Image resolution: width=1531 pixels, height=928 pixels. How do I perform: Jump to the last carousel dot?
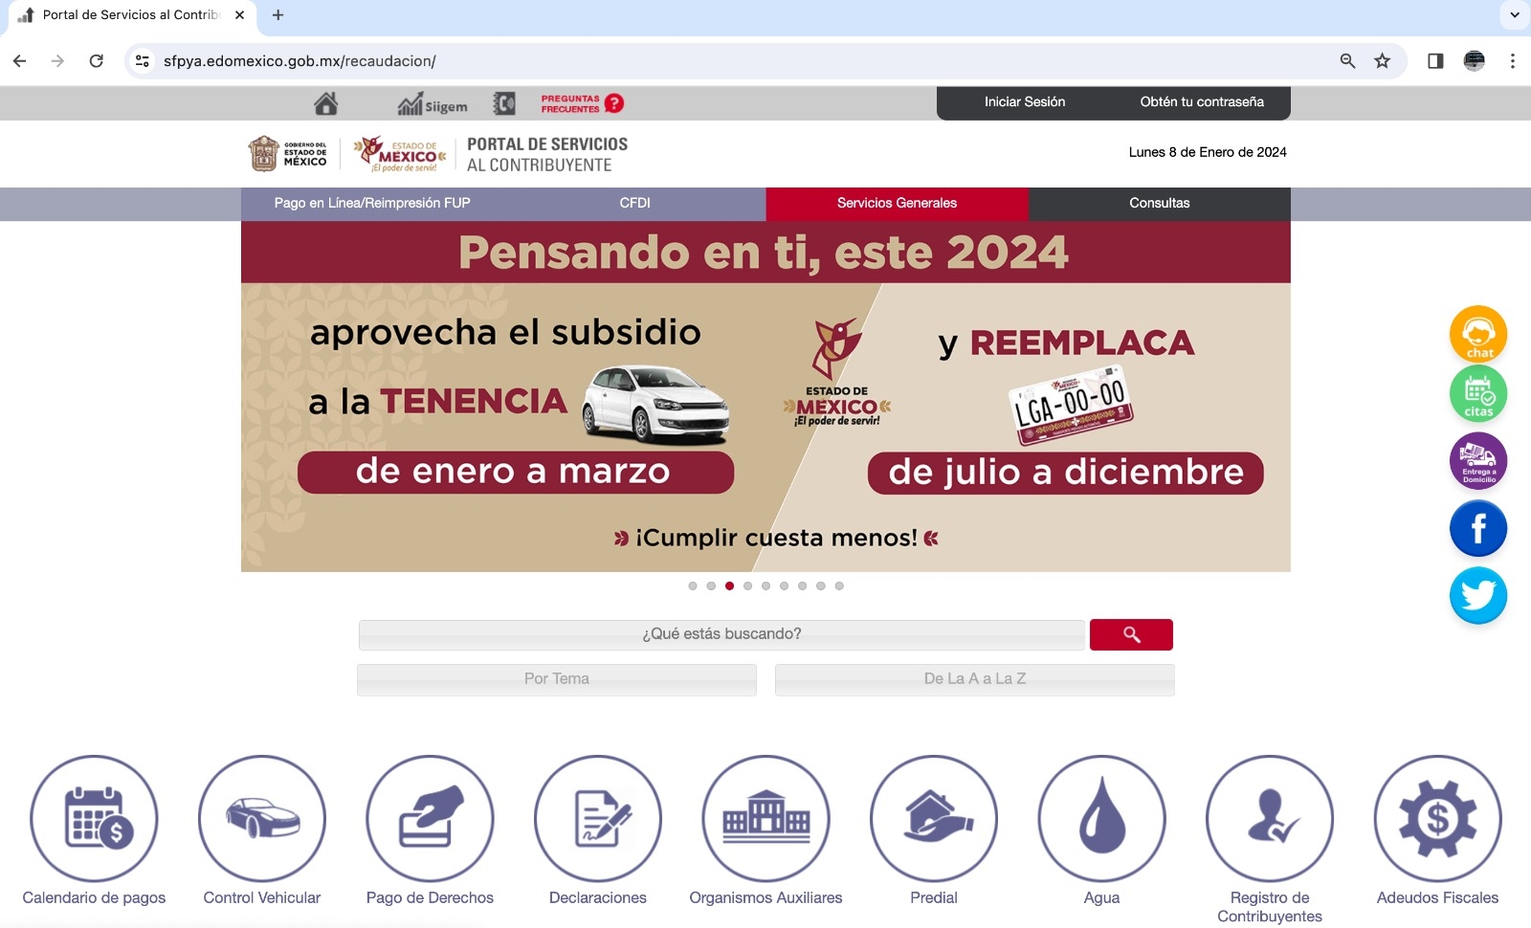pyautogui.click(x=839, y=586)
